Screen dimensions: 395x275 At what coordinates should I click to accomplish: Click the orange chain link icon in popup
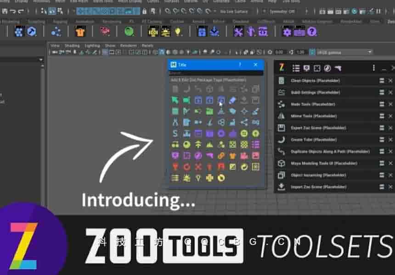pyautogui.click(x=221, y=155)
